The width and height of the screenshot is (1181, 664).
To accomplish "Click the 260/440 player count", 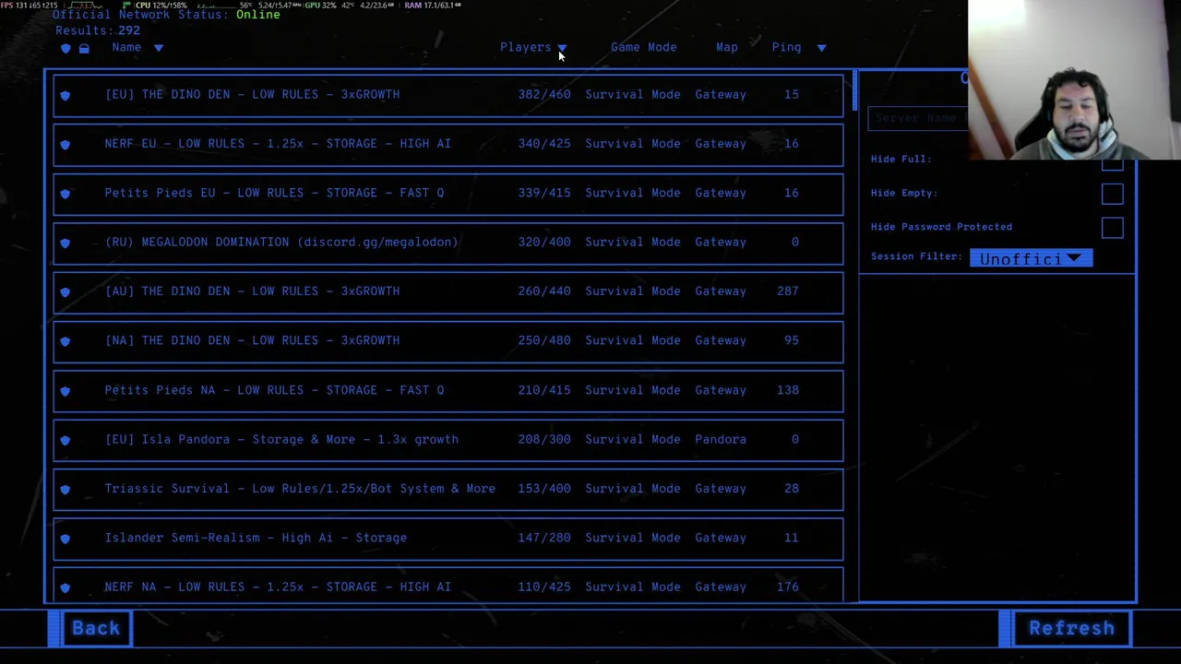I will (544, 291).
